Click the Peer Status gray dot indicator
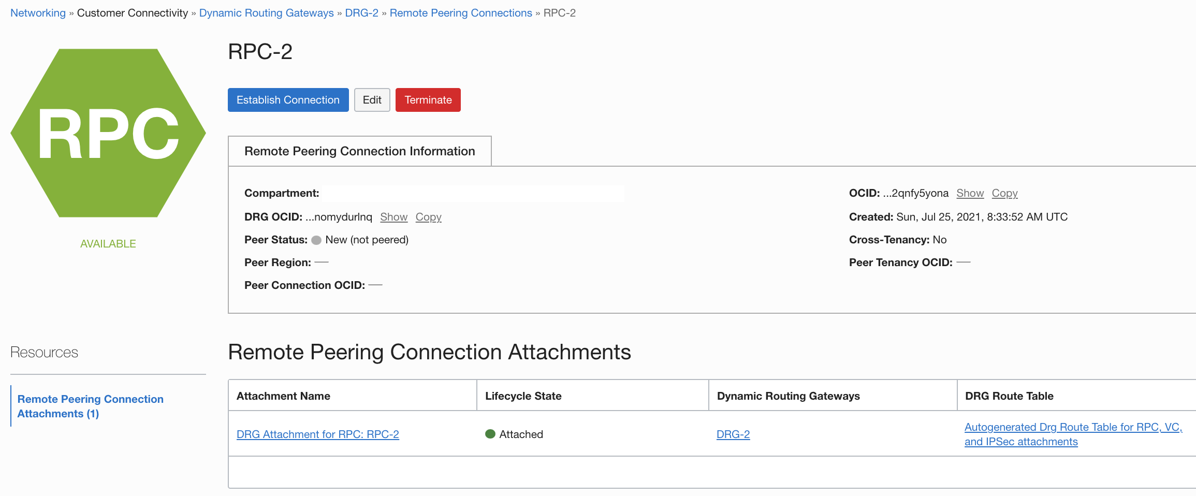This screenshot has width=1196, height=496. [317, 239]
